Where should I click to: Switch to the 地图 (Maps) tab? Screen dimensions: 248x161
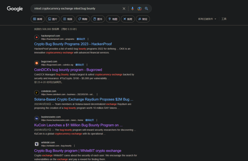coord(113,19)
